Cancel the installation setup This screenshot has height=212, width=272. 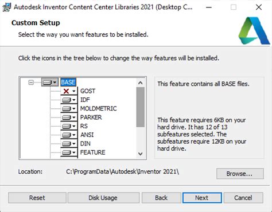click(243, 198)
